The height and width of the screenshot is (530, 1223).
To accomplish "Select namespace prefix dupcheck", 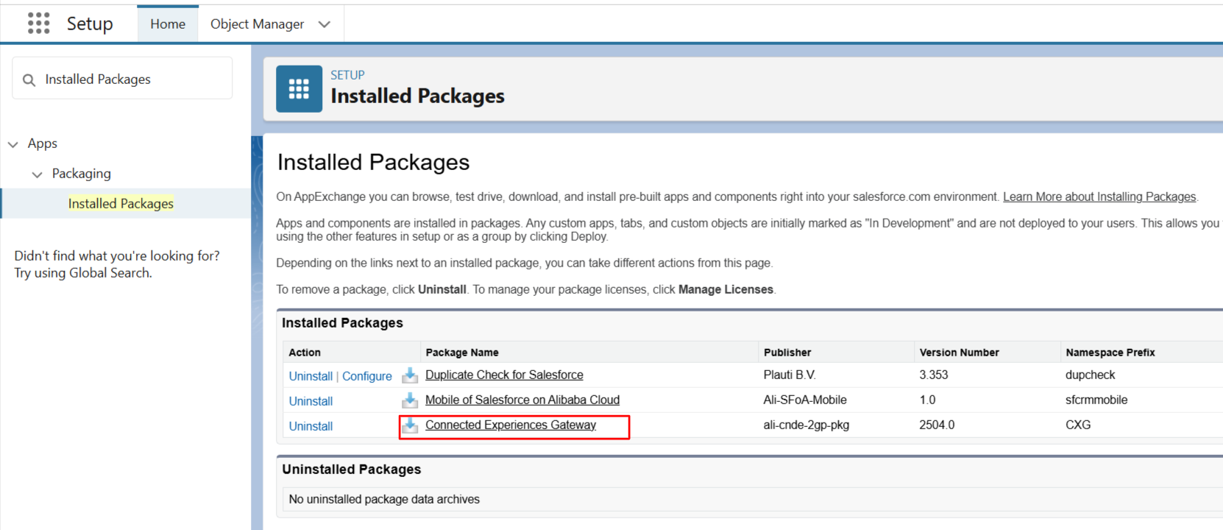I will pyautogui.click(x=1090, y=375).
